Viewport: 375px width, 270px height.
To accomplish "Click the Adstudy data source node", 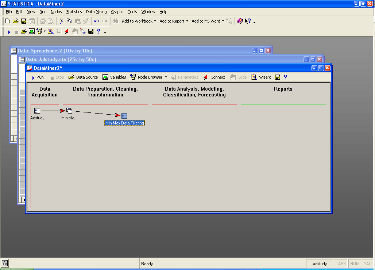I will [37, 111].
